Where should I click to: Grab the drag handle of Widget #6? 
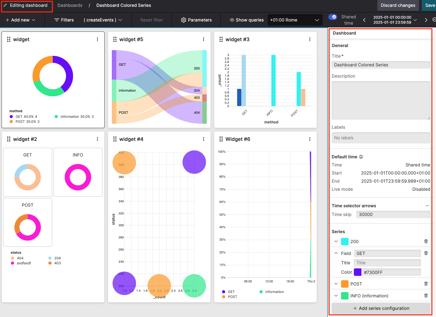(x=221, y=139)
